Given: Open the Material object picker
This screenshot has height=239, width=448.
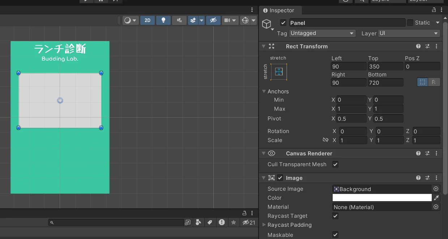Looking at the screenshot, I should coord(436,207).
